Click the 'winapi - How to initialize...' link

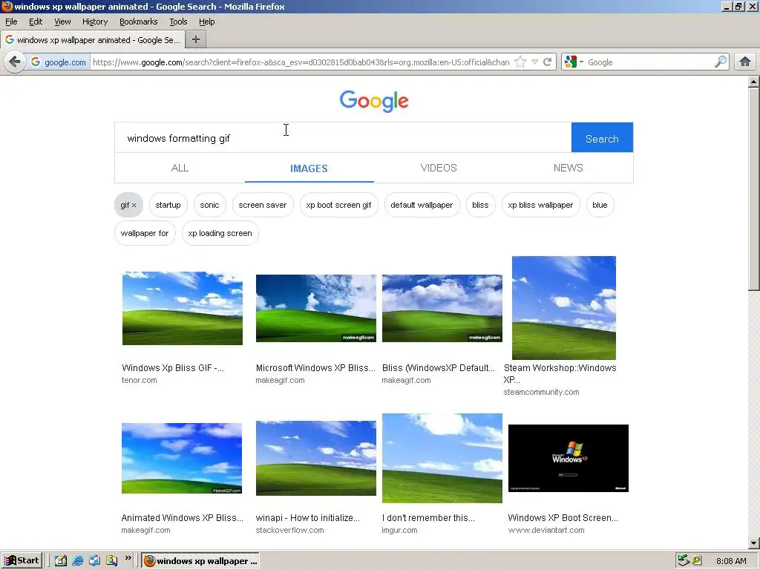click(308, 517)
